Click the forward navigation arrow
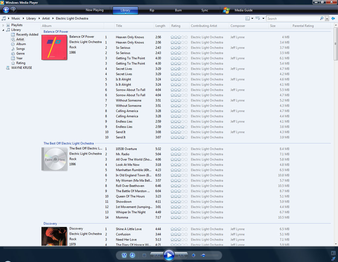This screenshot has height=262, width=338. point(13,10)
